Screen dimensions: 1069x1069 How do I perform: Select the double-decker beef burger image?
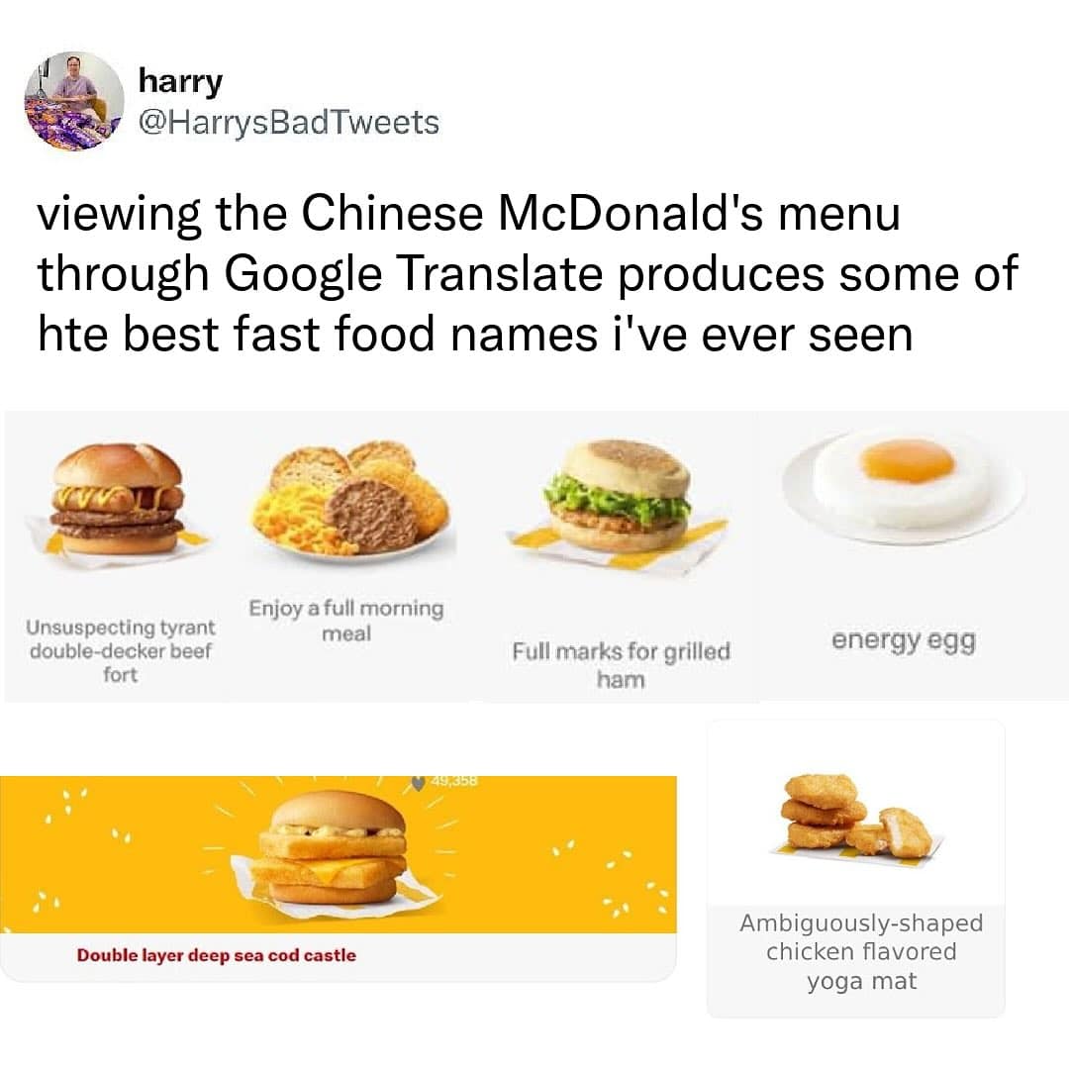(119, 500)
